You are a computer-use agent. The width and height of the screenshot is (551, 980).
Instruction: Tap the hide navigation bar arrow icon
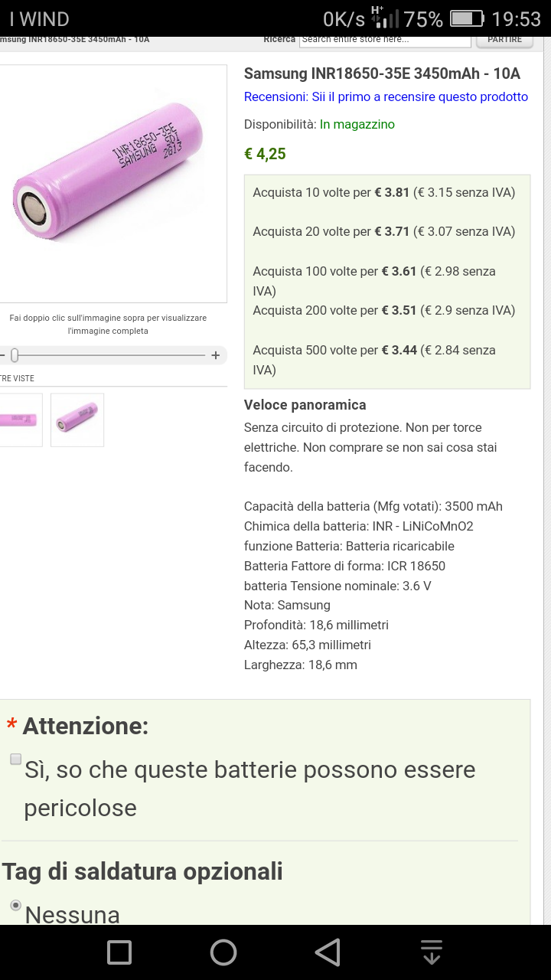(x=432, y=952)
